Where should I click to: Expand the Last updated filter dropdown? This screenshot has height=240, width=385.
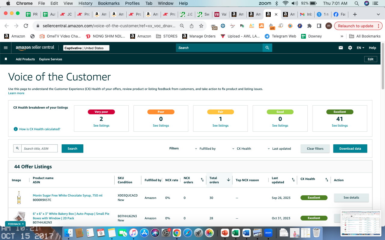pos(279,148)
